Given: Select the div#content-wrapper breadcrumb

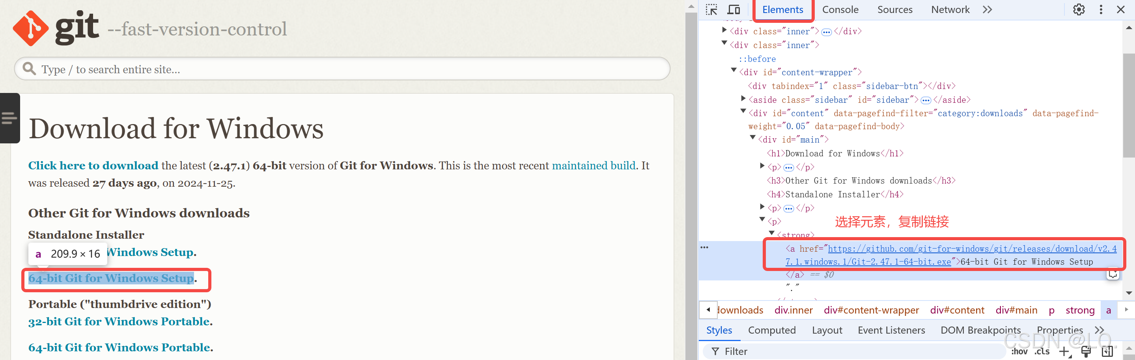Looking at the screenshot, I should (871, 310).
